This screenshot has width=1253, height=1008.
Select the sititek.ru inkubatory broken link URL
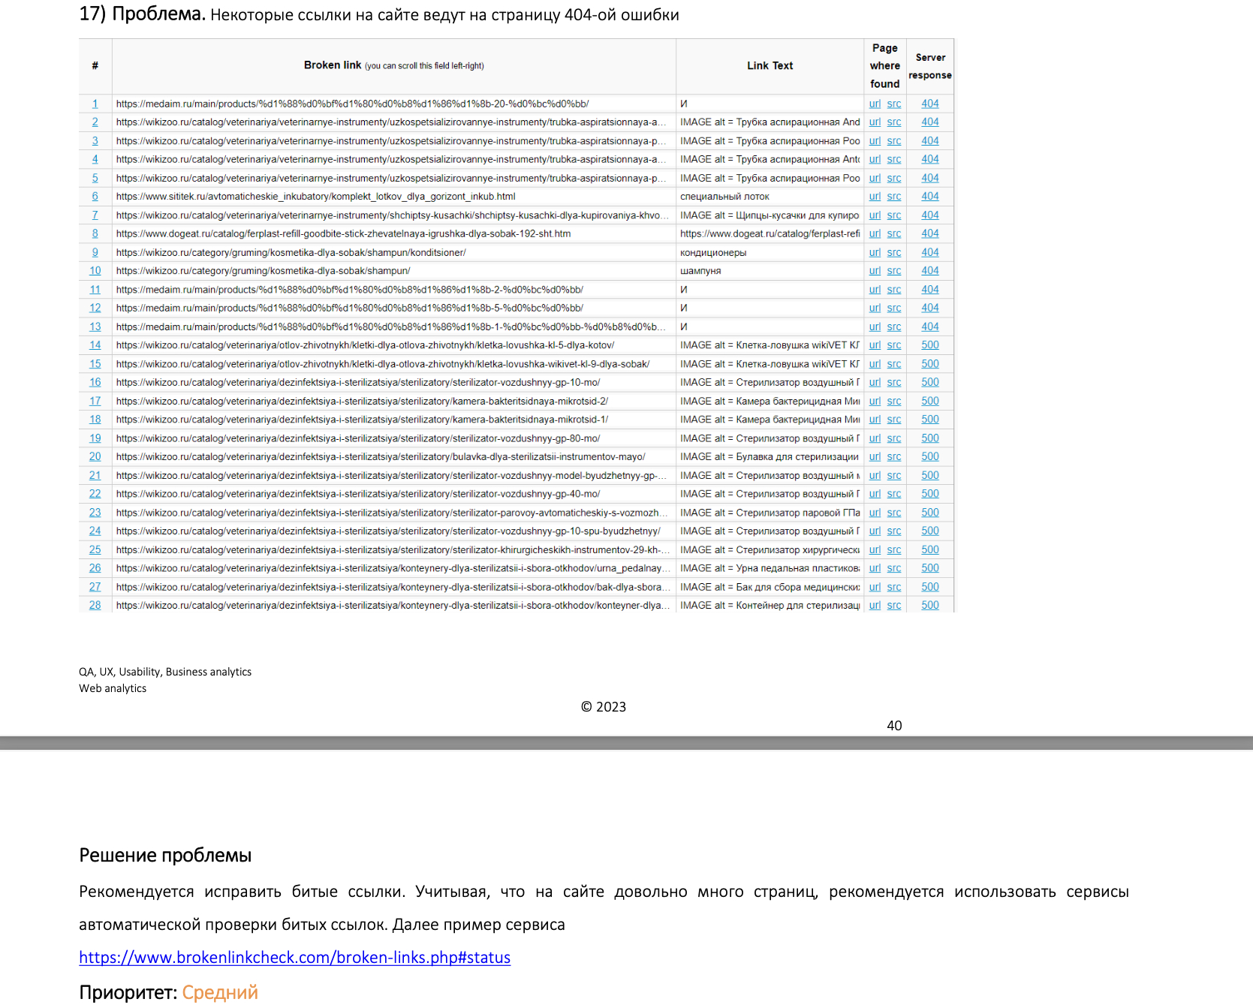click(316, 197)
